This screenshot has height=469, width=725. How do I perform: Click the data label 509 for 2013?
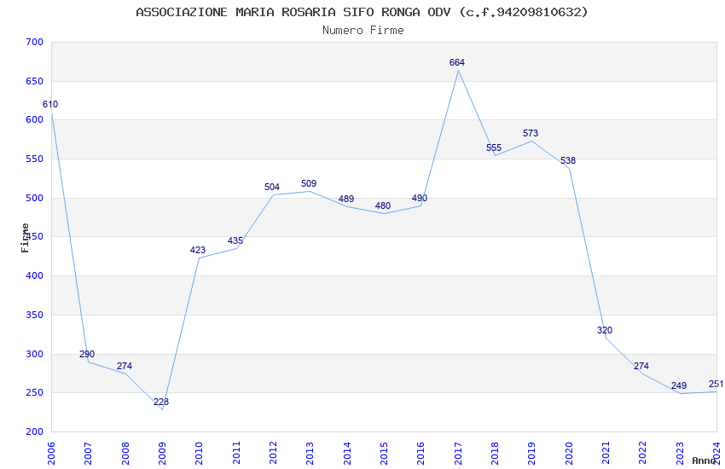pyautogui.click(x=309, y=183)
